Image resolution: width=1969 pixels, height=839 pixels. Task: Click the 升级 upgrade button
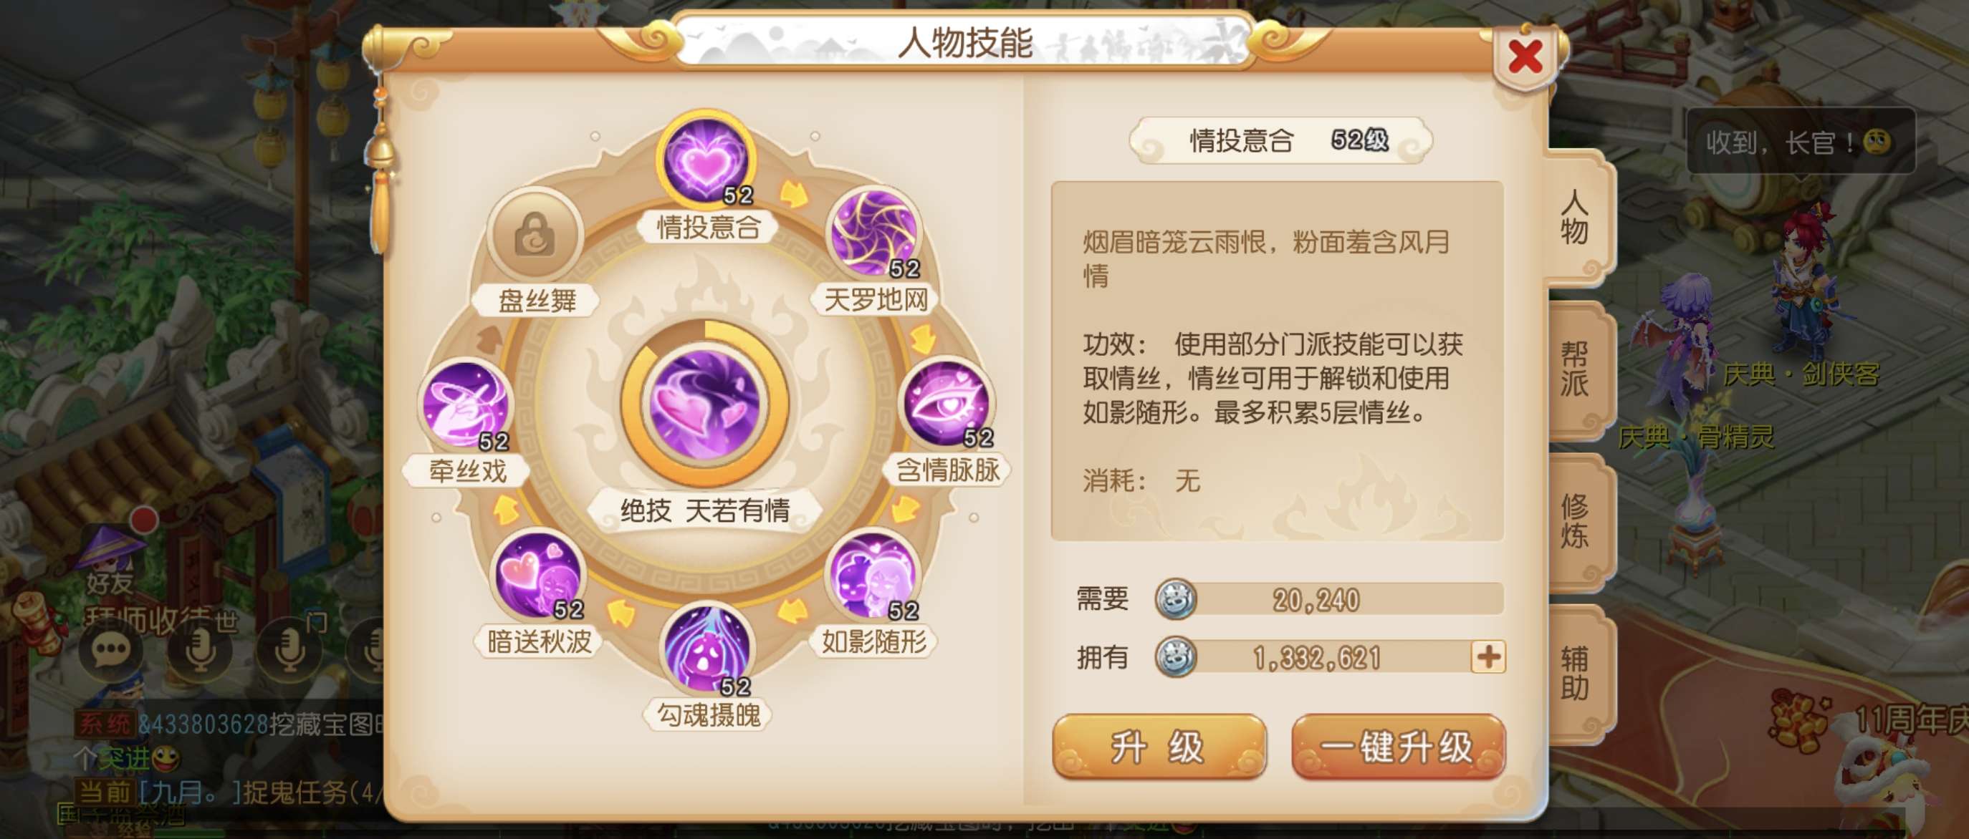point(1158,746)
